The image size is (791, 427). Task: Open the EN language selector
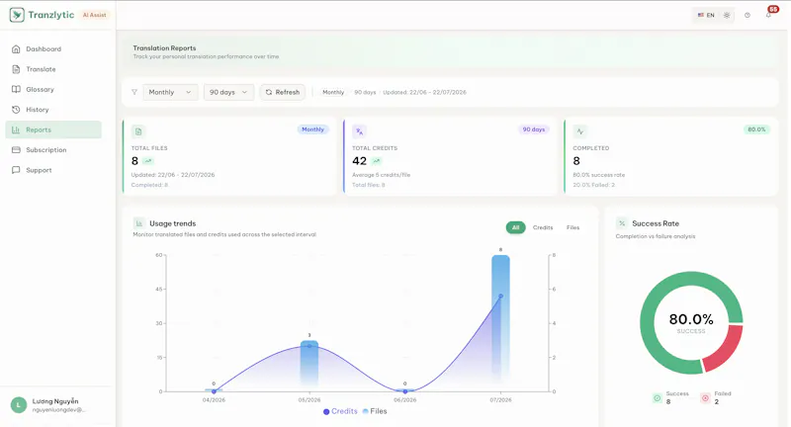pos(706,15)
